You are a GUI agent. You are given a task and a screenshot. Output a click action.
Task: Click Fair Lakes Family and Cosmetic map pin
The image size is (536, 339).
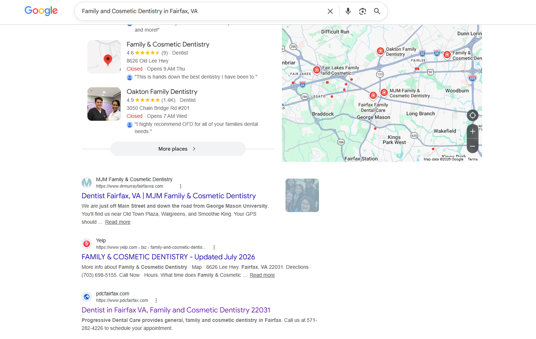coord(317,70)
